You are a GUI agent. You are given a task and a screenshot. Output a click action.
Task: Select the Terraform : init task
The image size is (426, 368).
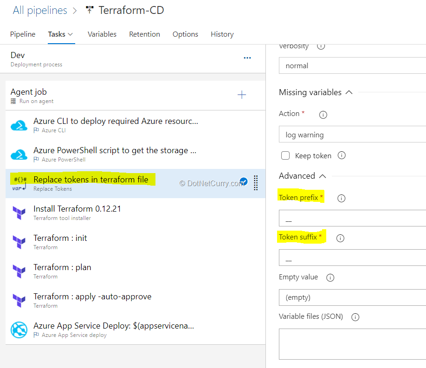coord(136,242)
